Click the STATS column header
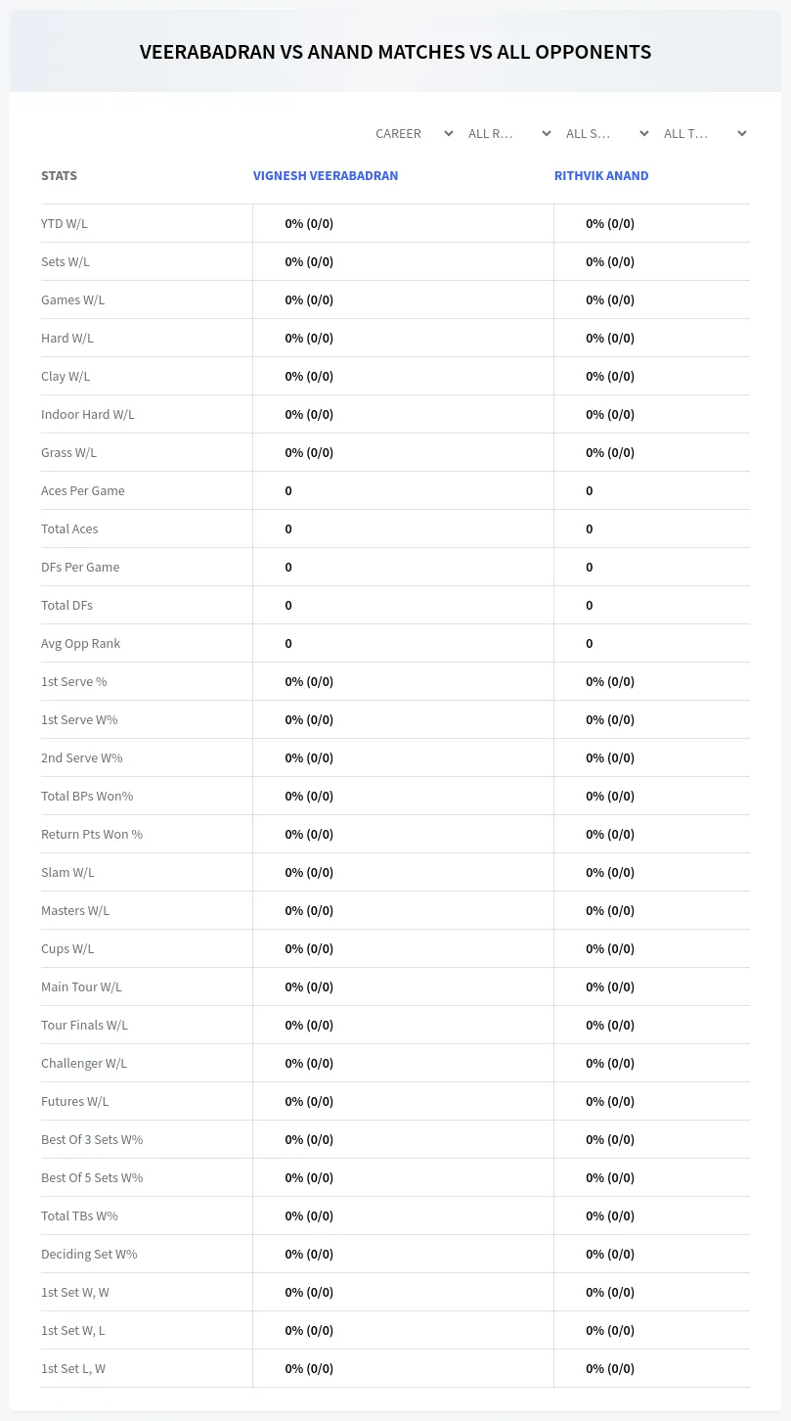This screenshot has width=791, height=1421. [x=59, y=176]
